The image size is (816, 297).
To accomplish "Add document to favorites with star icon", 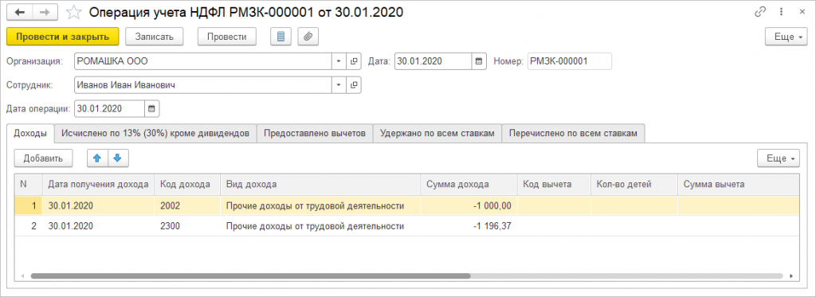I will pyautogui.click(x=75, y=13).
